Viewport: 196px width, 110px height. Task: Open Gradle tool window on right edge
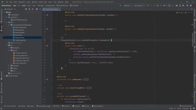[195, 49]
